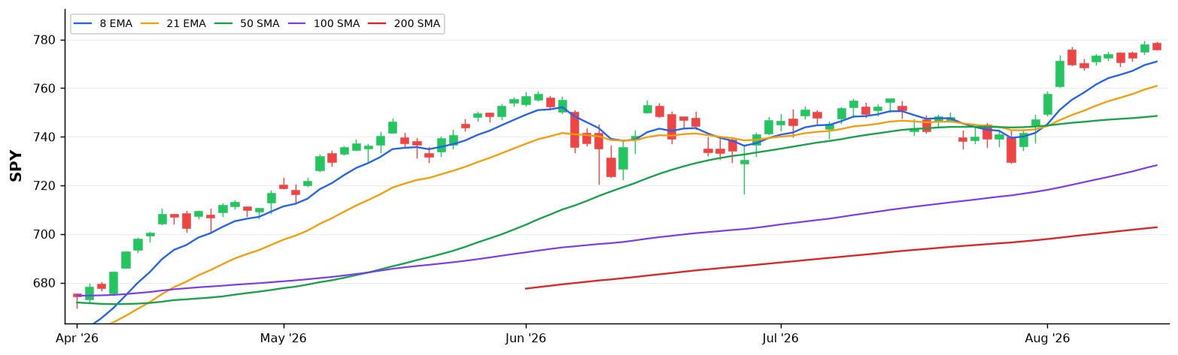Click the 200 SMA legend label
Screen dimensions: 1178x355
(x=417, y=24)
